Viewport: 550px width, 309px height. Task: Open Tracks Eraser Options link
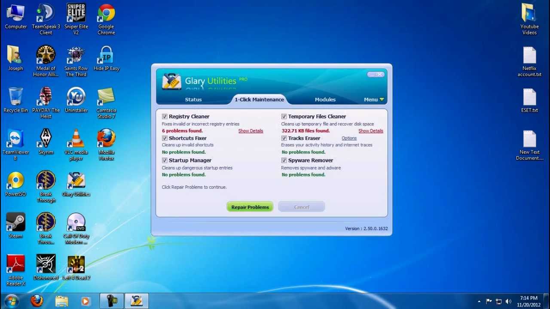point(349,138)
